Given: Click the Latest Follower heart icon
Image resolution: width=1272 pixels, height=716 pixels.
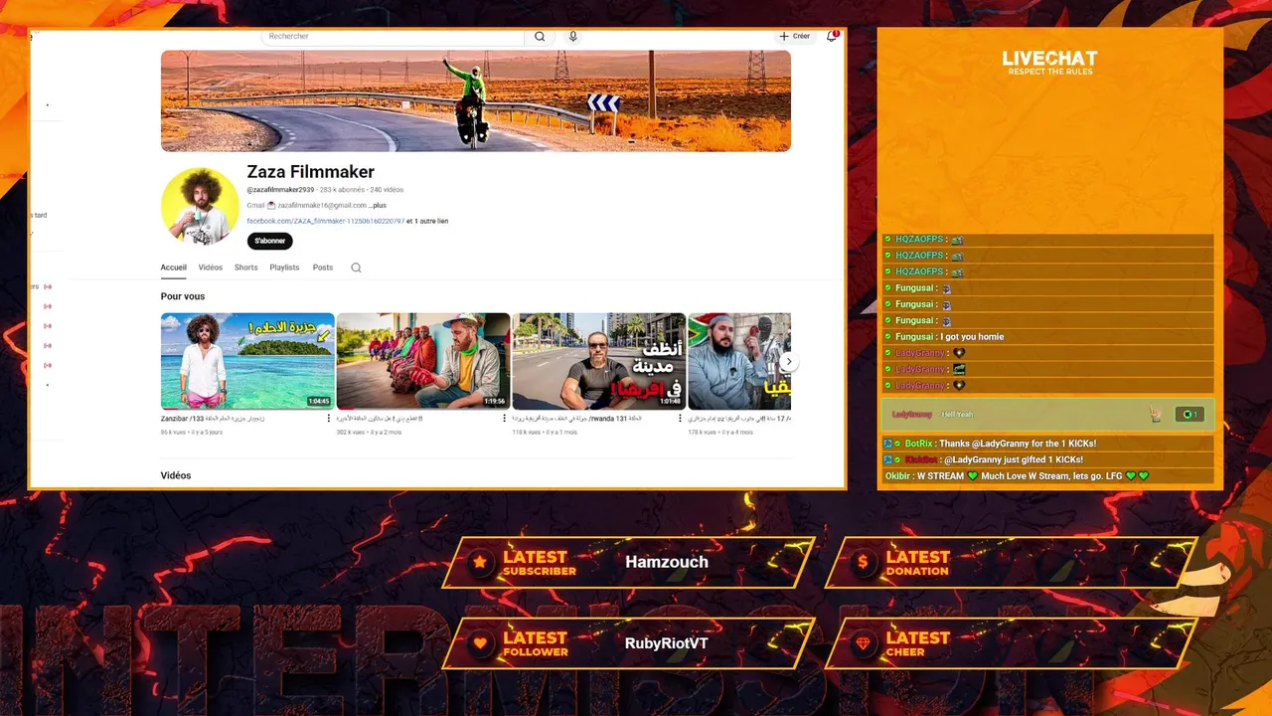Looking at the screenshot, I should (480, 643).
